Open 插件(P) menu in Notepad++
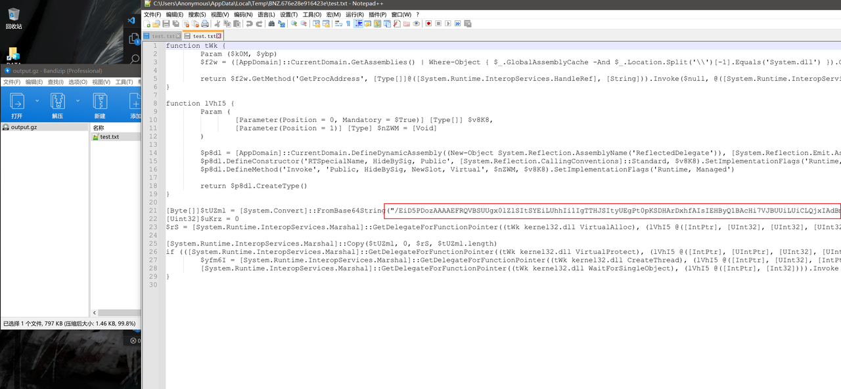Screen dimensions: 841x389 click(x=378, y=14)
